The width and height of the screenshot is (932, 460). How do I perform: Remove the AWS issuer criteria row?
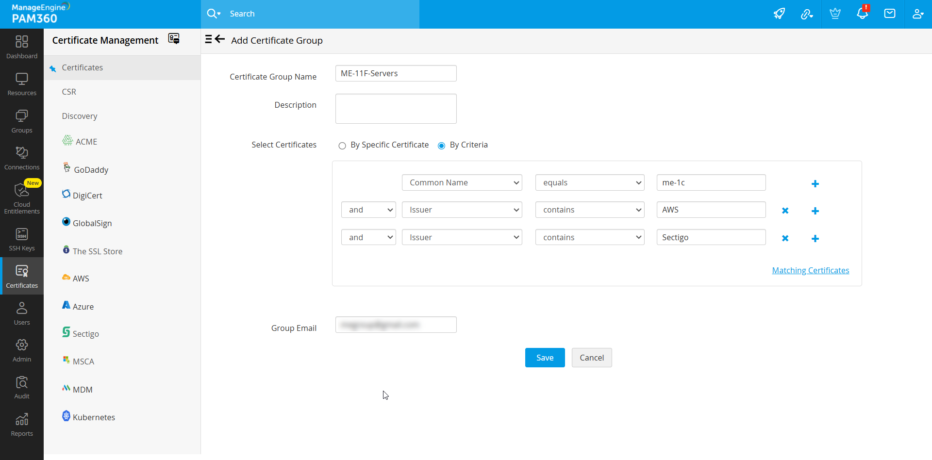click(785, 211)
